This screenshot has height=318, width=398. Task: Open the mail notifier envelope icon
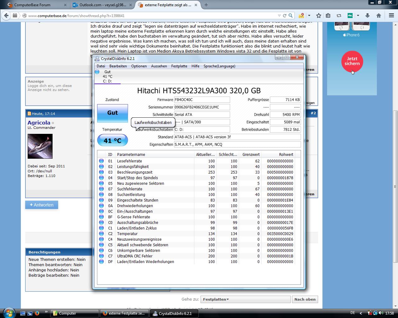pos(301,16)
